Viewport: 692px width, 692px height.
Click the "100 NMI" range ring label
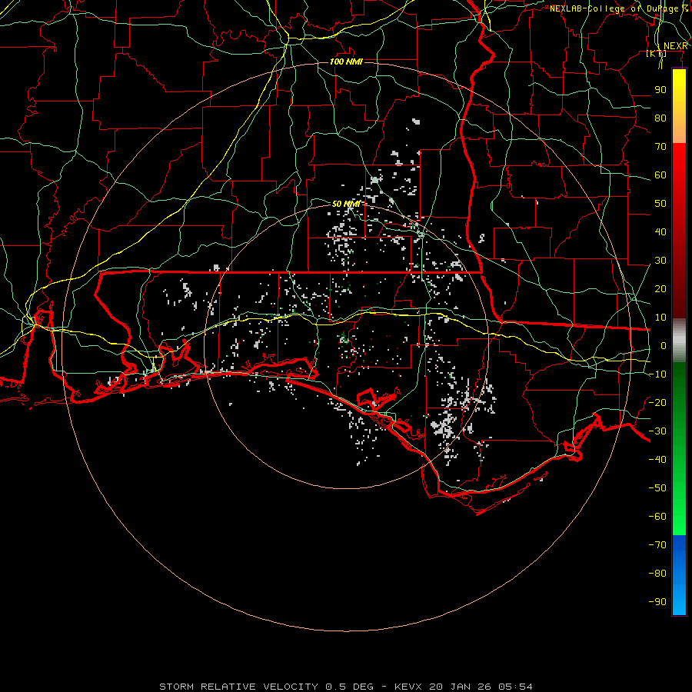[x=346, y=62]
